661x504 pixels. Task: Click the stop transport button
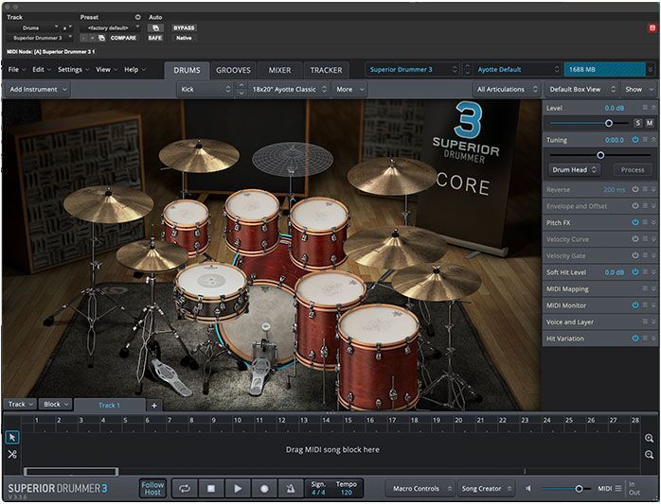click(x=211, y=489)
